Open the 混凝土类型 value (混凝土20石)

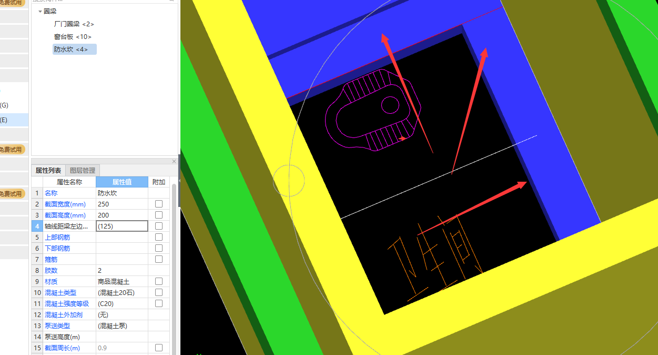click(122, 293)
